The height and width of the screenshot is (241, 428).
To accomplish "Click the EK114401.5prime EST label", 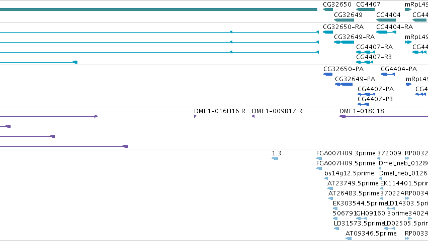I will point(404,183).
